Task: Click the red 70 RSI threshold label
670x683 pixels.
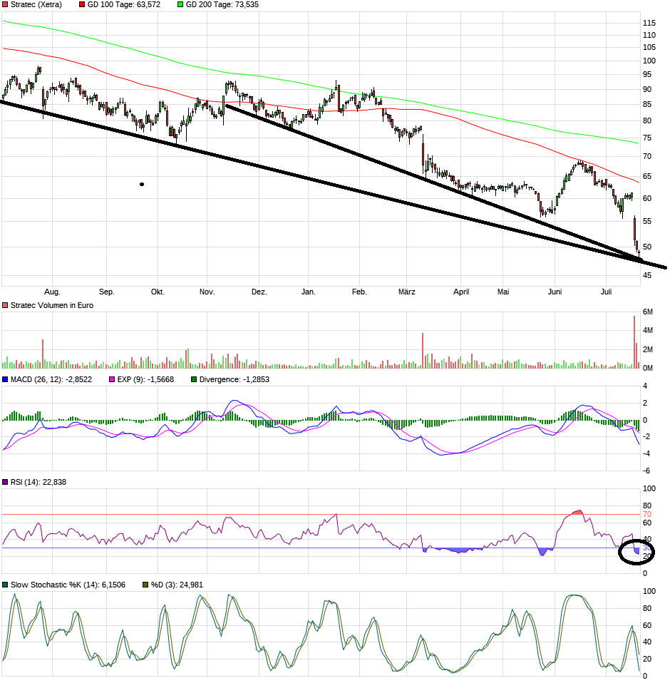Action: tap(647, 515)
